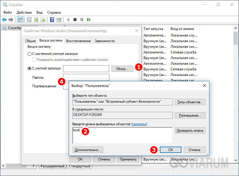The width and height of the screenshot is (239, 176).
Task: Toggle the console tree pane icon
Action: [20, 20]
